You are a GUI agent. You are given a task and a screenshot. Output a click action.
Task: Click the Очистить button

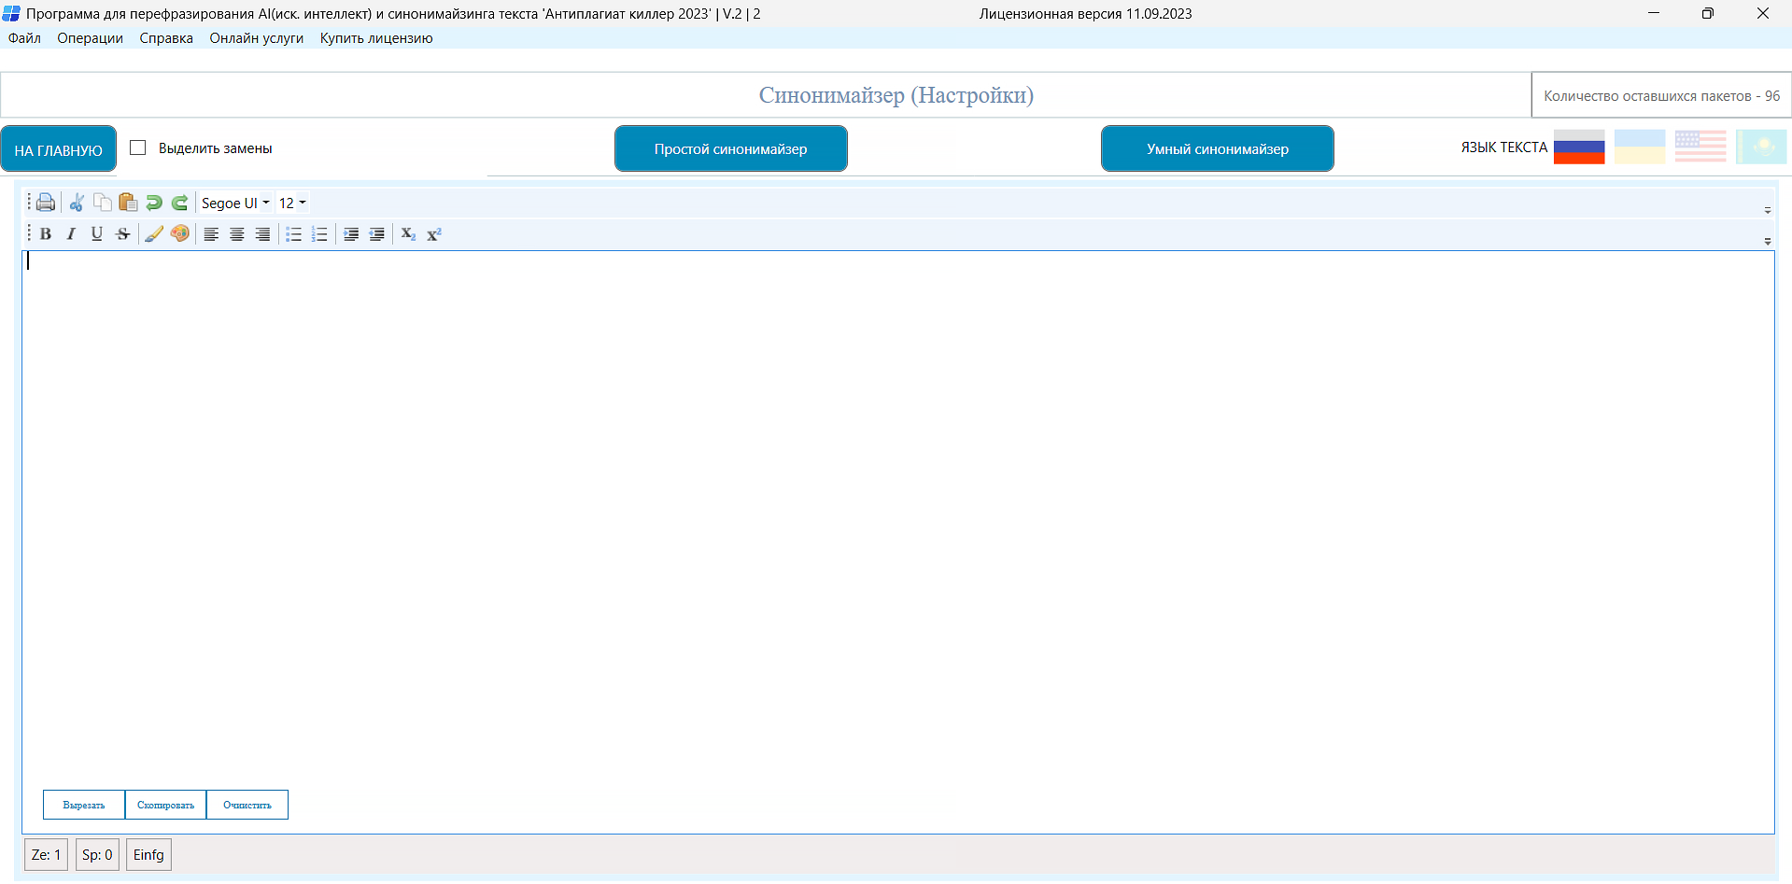point(247,805)
